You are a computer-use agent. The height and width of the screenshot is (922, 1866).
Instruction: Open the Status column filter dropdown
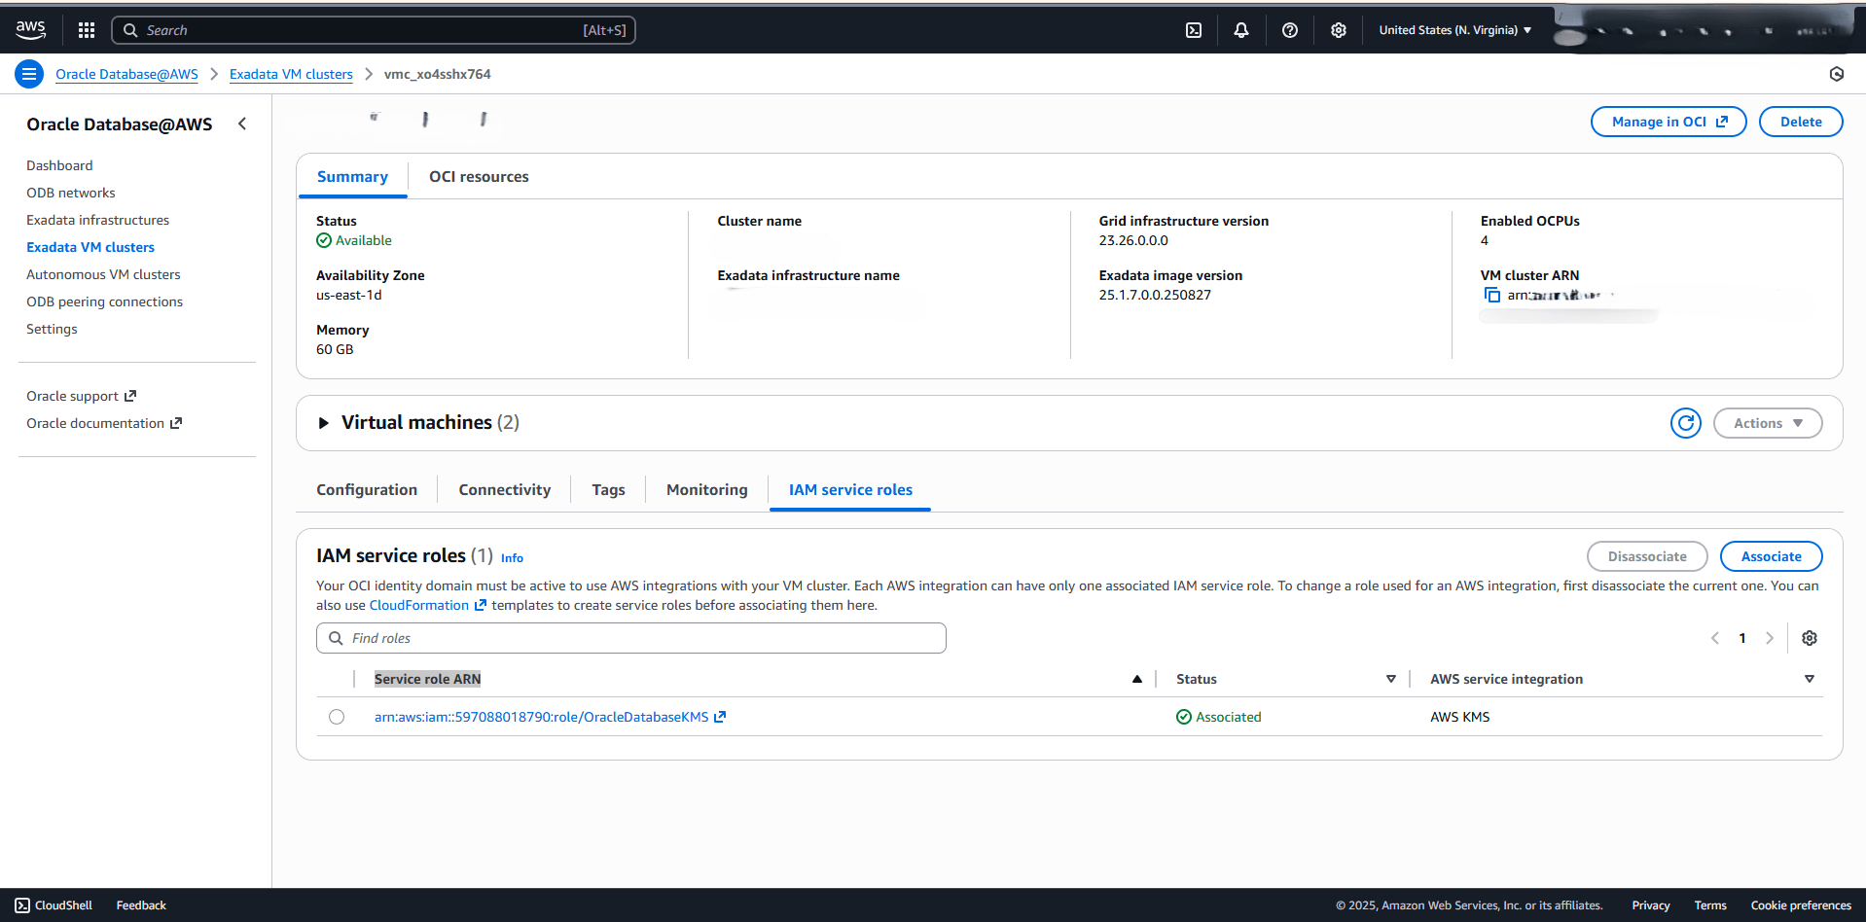point(1391,678)
